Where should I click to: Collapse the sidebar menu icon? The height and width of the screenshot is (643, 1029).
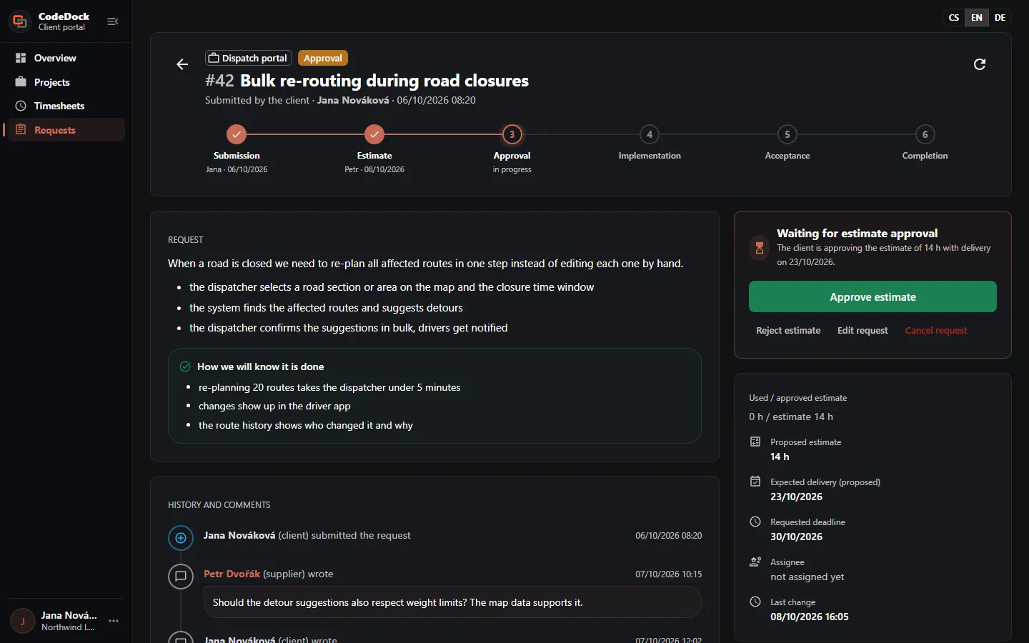coord(113,21)
